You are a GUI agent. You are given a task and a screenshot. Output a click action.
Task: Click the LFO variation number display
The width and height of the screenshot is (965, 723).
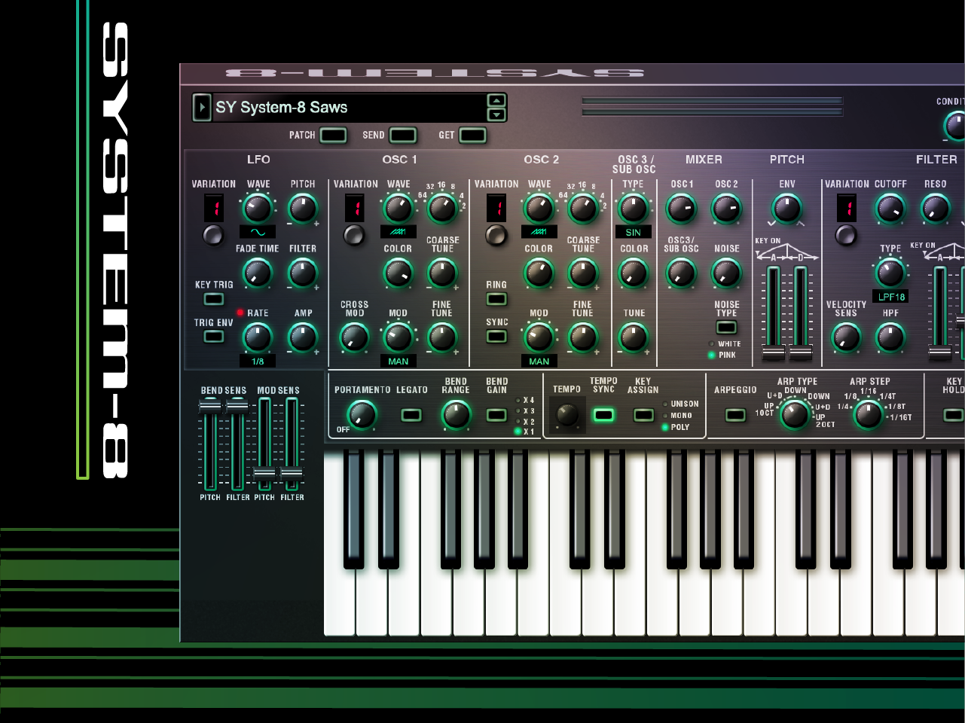coord(213,209)
